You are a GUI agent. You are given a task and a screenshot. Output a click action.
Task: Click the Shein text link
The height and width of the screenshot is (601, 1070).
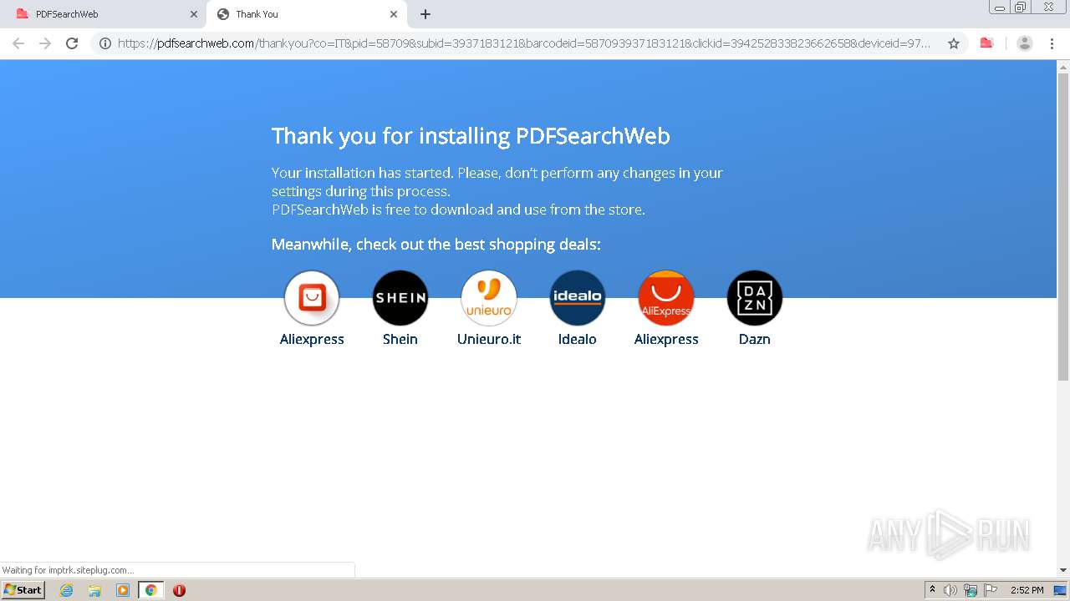pyautogui.click(x=400, y=339)
